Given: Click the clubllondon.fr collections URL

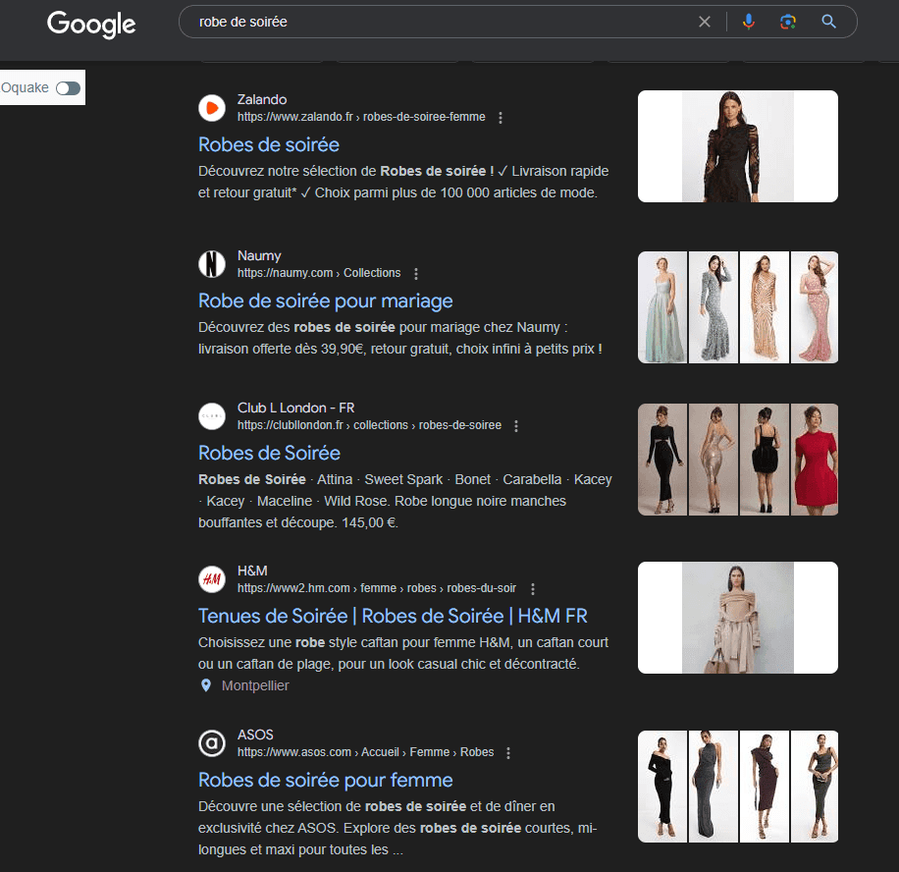Looking at the screenshot, I should (369, 425).
